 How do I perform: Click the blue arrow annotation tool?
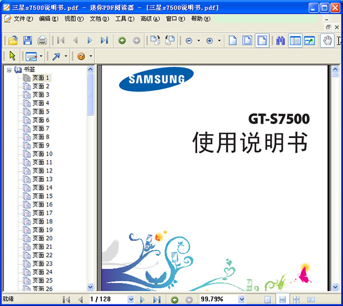[56, 56]
